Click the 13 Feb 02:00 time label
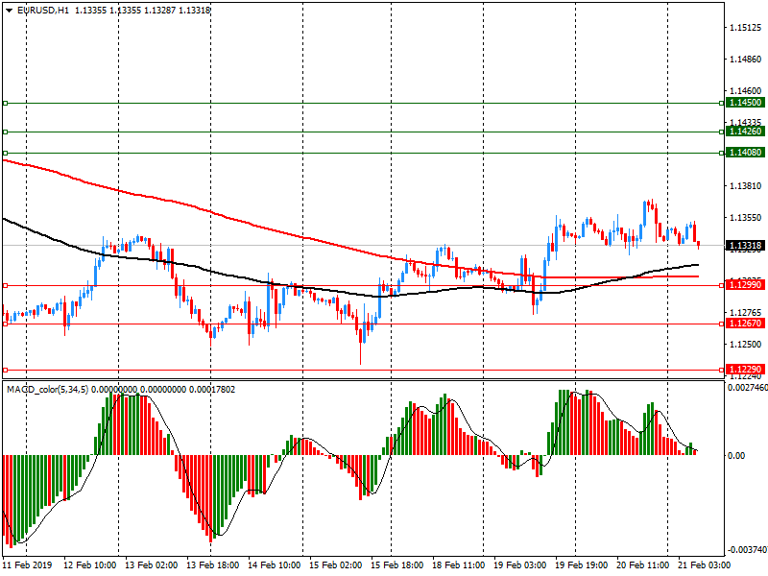The height and width of the screenshot is (576, 768). pyautogui.click(x=152, y=564)
